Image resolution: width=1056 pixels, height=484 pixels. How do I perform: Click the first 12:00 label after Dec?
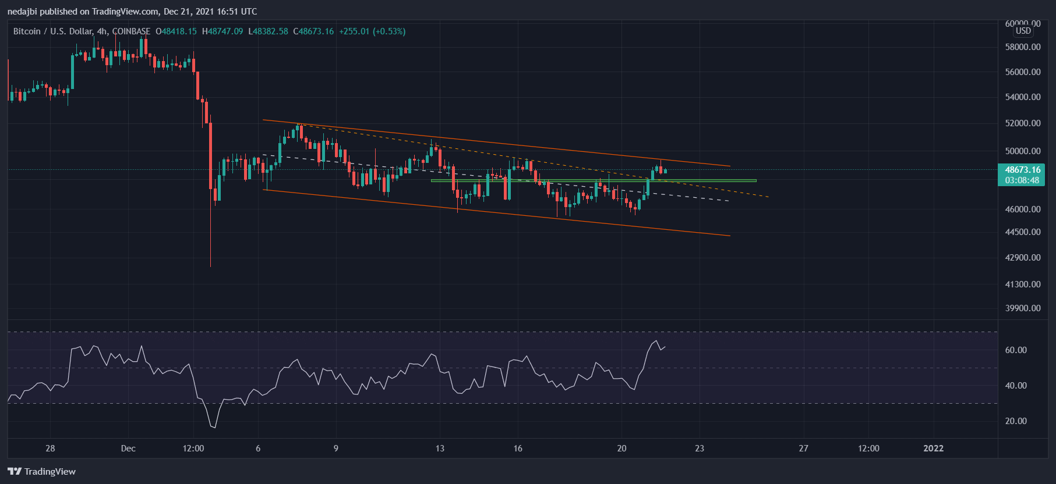[x=193, y=449]
